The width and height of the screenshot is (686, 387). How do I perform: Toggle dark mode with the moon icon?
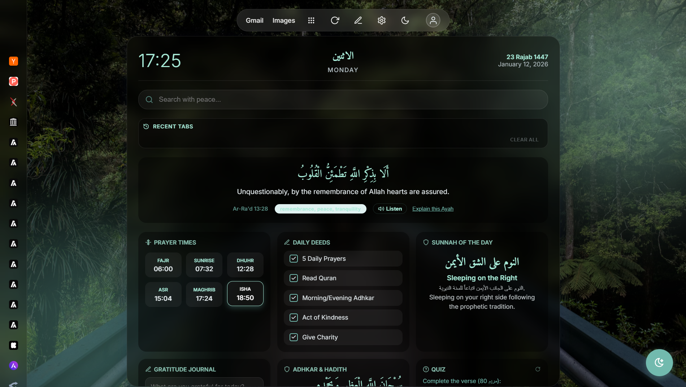click(x=405, y=21)
